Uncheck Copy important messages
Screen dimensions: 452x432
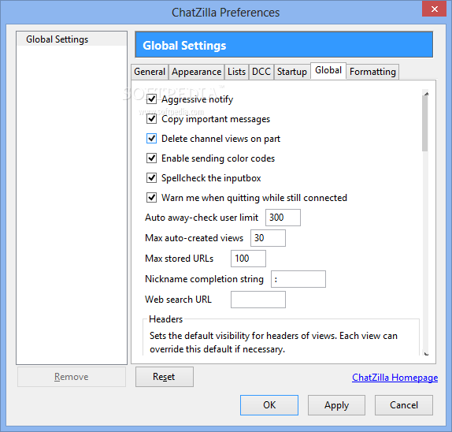152,119
